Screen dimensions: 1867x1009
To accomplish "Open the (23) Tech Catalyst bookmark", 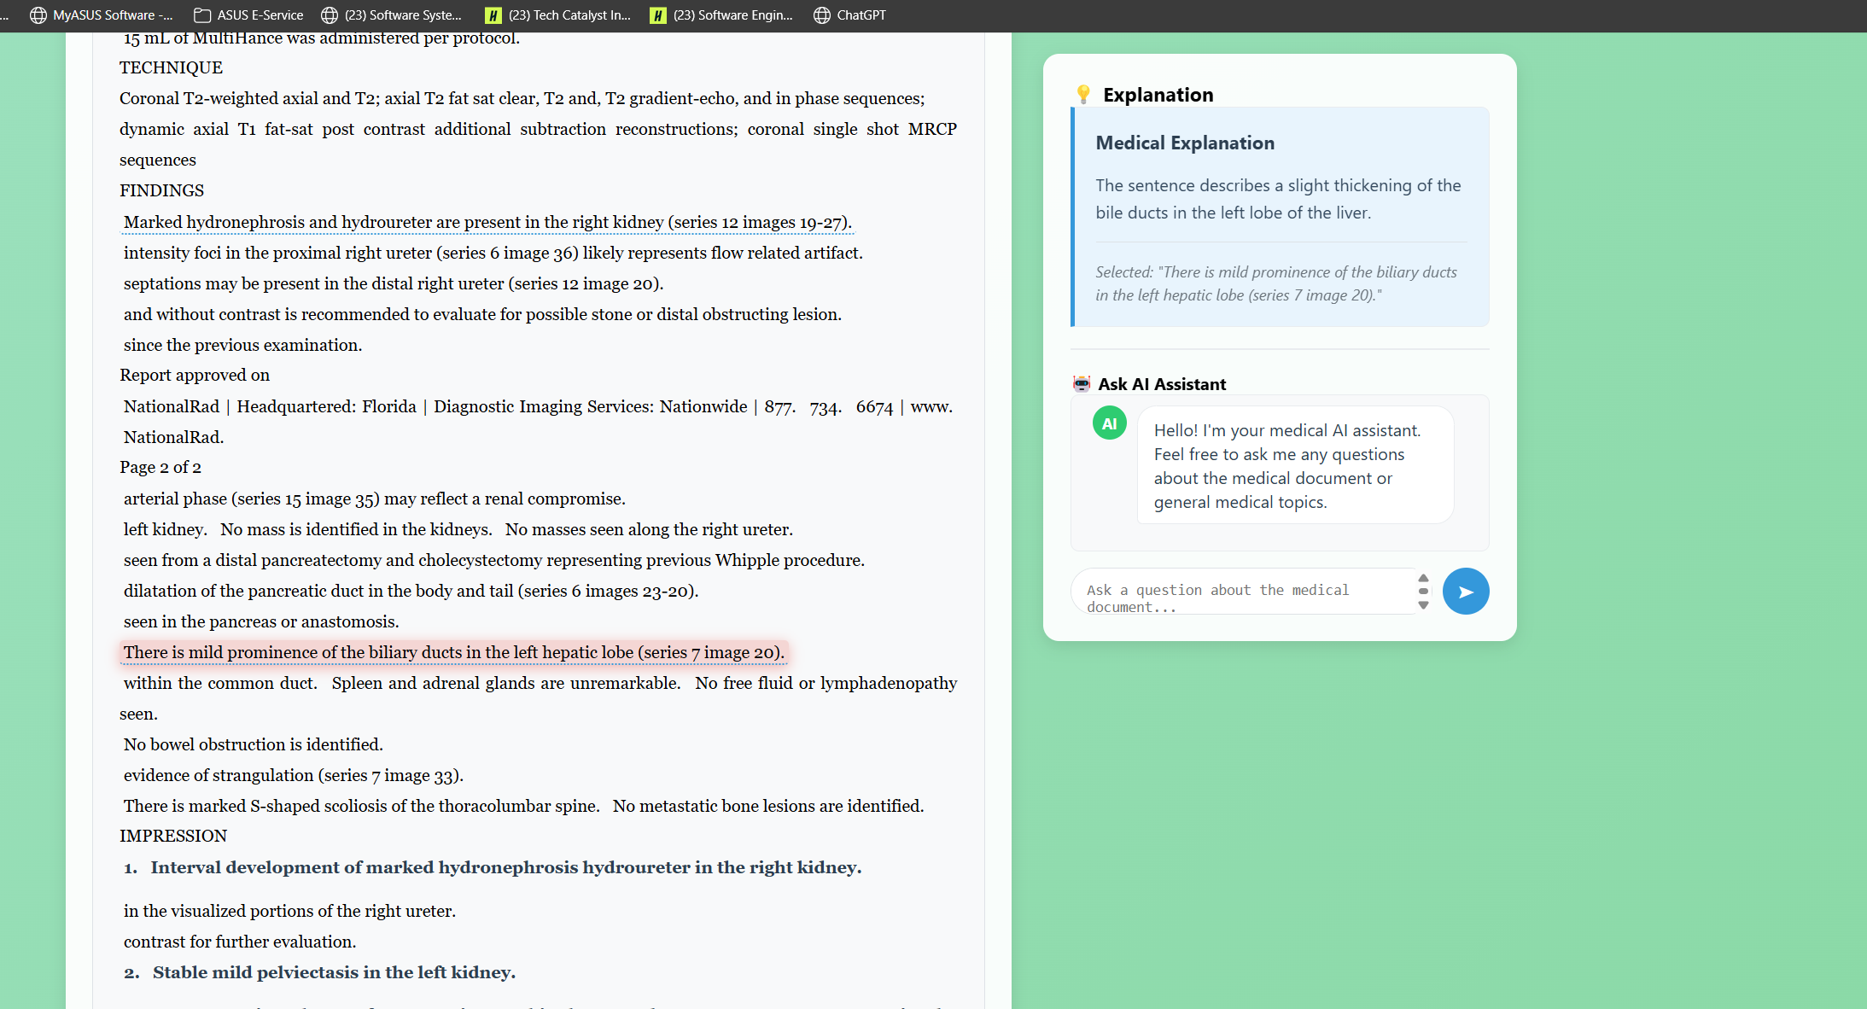I will point(557,15).
